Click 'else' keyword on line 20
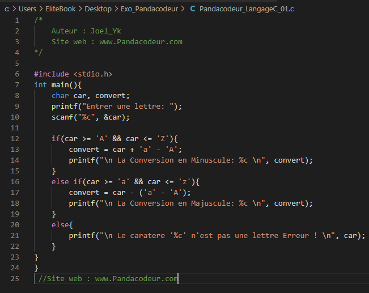 pos(60,225)
